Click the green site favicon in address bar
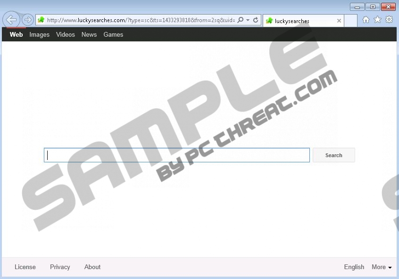The width and height of the screenshot is (399, 279). 41,20
